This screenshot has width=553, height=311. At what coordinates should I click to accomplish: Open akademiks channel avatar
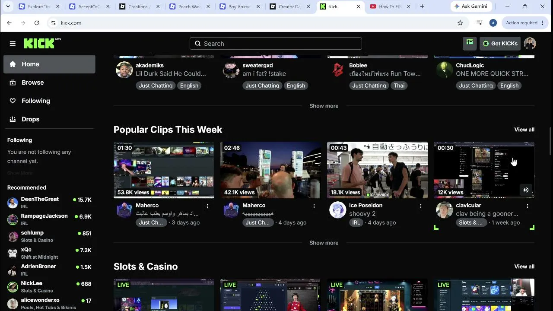124,70
